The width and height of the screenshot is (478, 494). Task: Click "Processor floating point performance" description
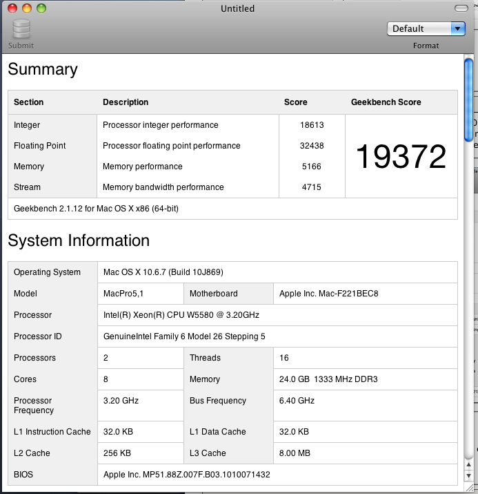click(171, 146)
